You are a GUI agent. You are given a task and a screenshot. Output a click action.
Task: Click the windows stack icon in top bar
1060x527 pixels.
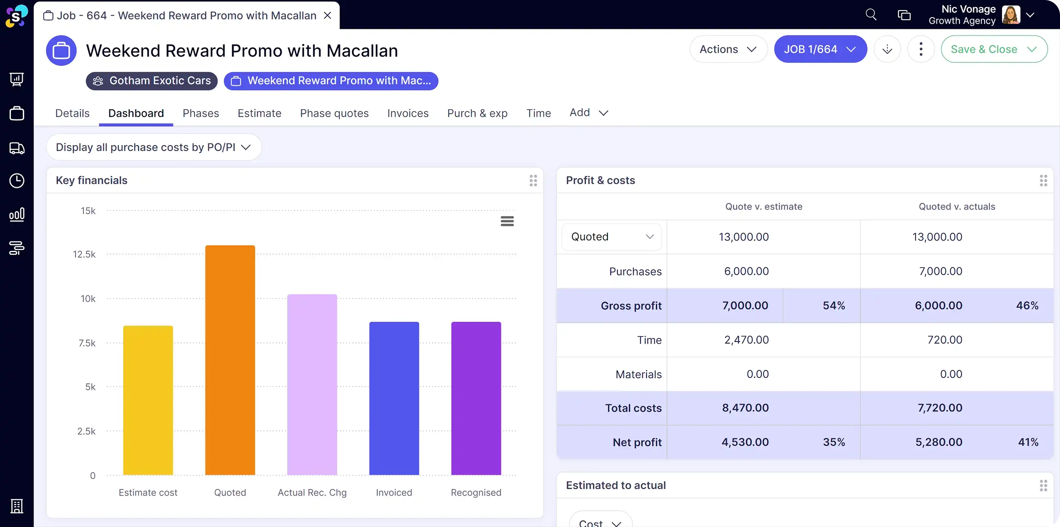(x=903, y=15)
